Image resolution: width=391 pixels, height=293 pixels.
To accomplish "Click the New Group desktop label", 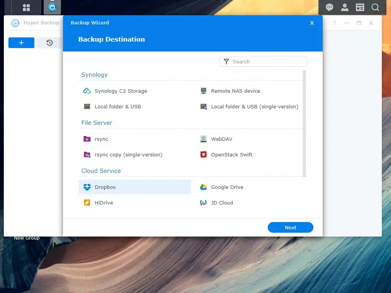I will point(27,238).
